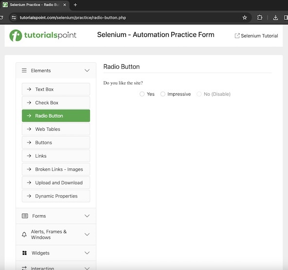Click the Widgets grid icon
The height and width of the screenshot is (270, 288).
pos(24,253)
